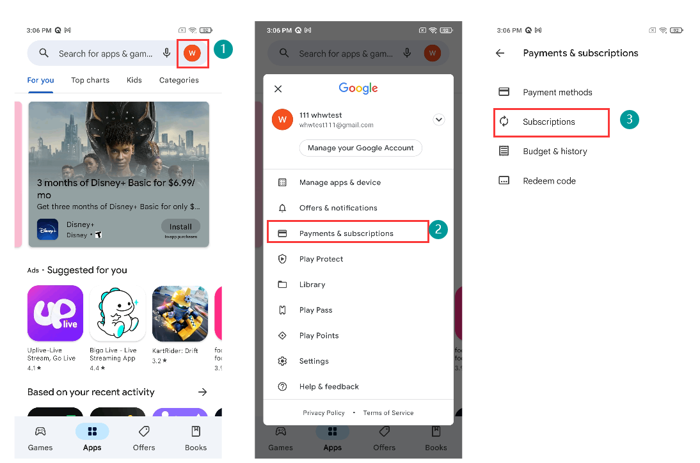The width and height of the screenshot is (700, 463).
Task: Click the Manage apps & device grid icon
Action: pos(283,182)
